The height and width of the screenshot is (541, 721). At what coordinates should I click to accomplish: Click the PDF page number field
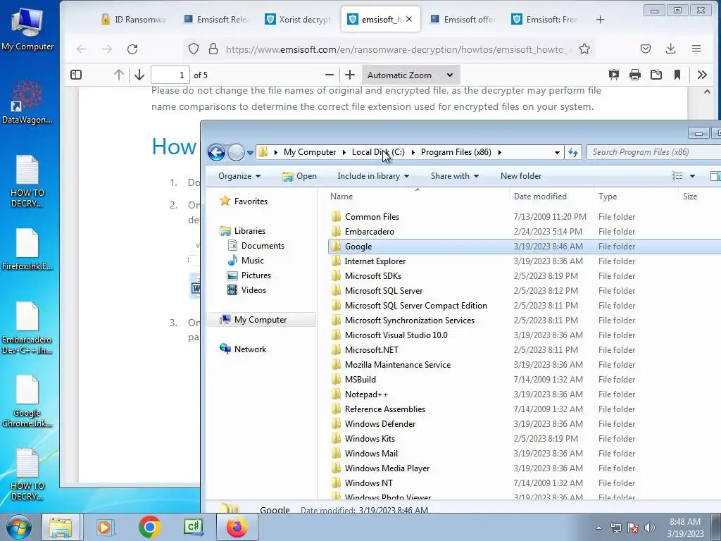pyautogui.click(x=170, y=75)
